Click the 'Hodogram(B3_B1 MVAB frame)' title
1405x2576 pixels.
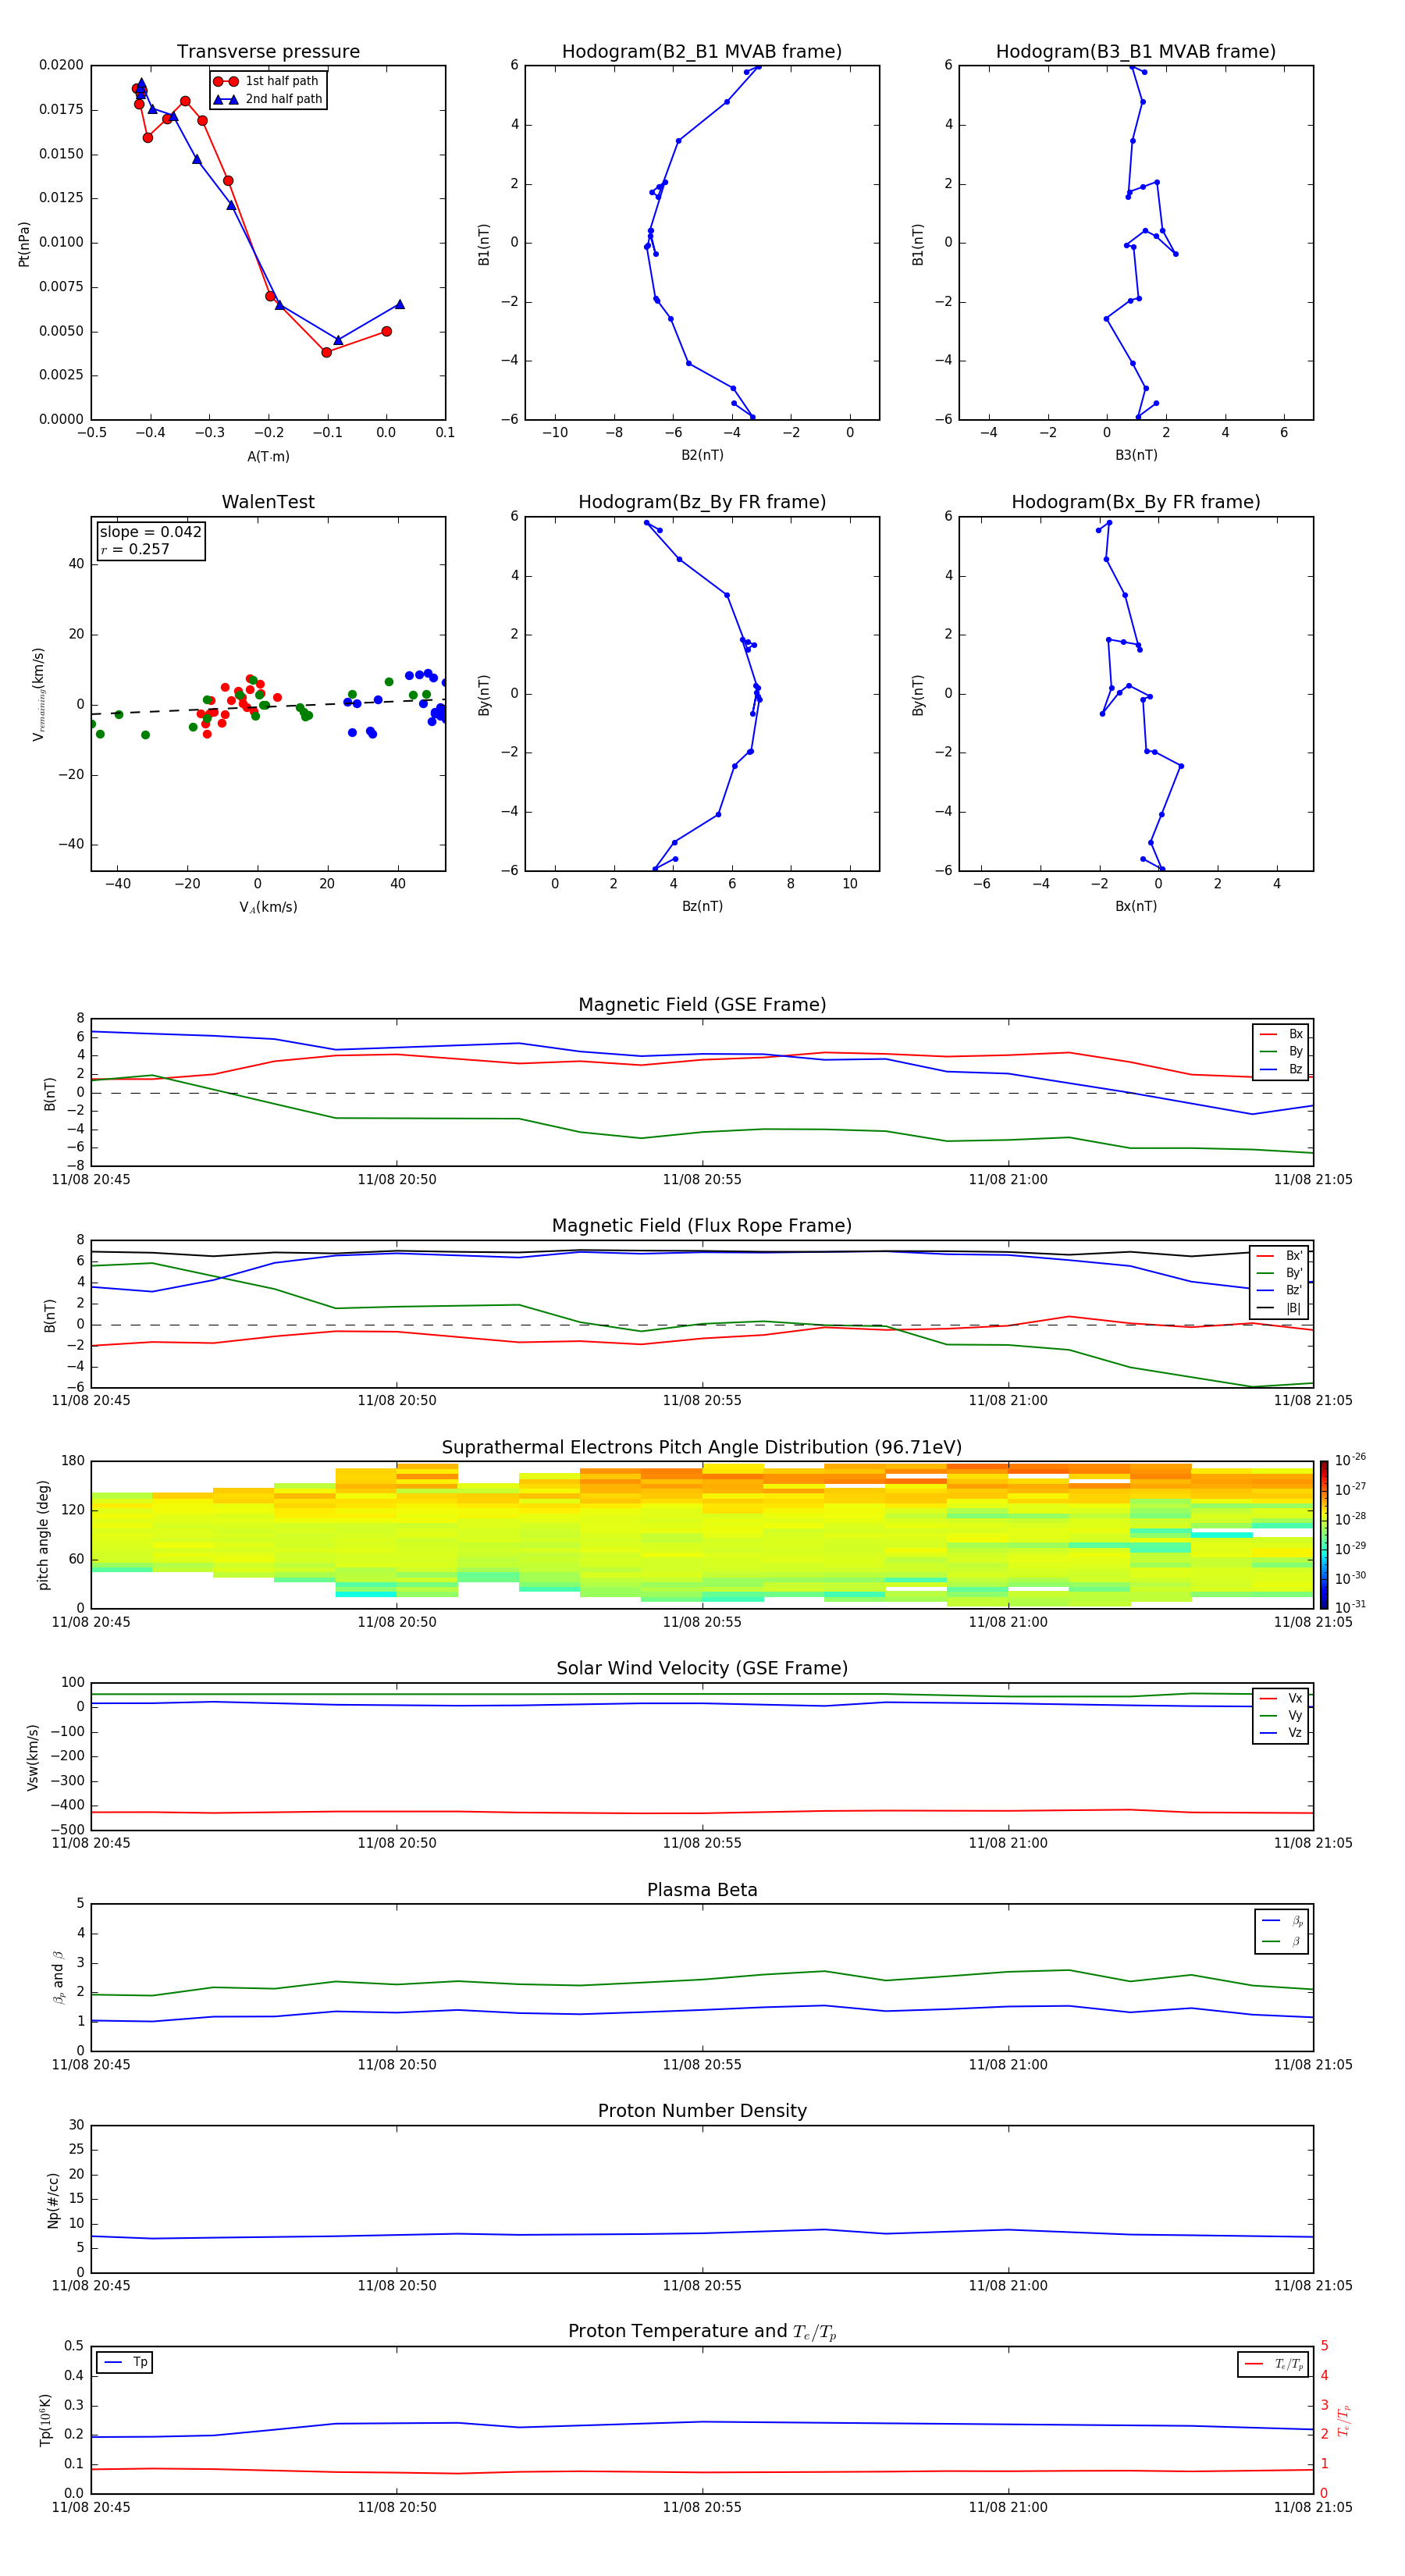pos(1136,52)
